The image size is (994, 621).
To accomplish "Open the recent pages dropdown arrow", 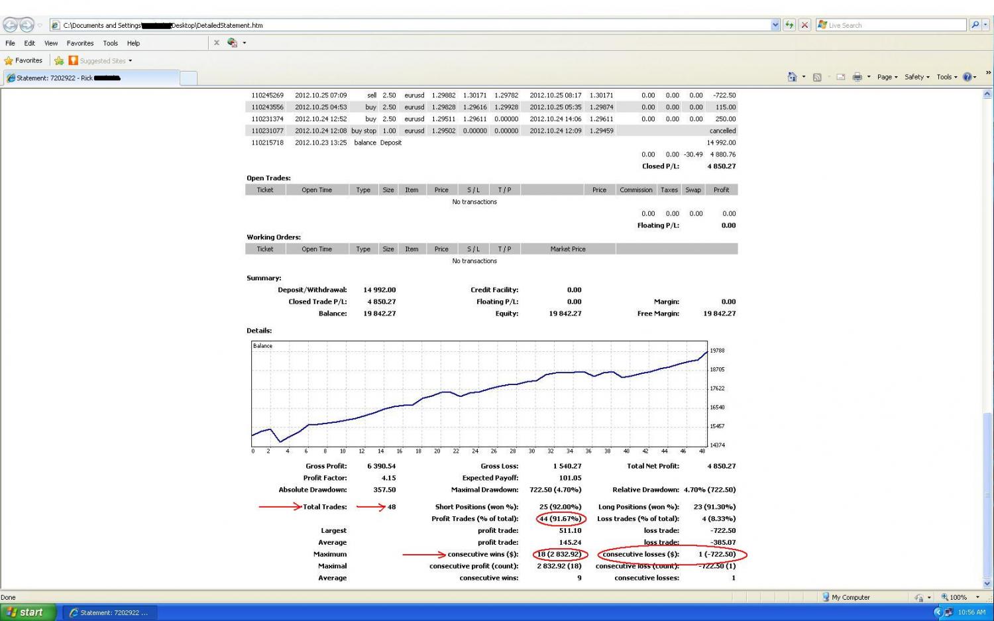I will tap(40, 25).
